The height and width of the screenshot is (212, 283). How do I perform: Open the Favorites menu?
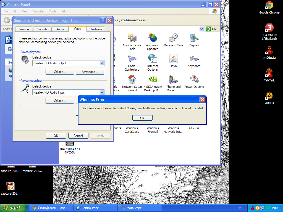pyautogui.click(x=39, y=11)
